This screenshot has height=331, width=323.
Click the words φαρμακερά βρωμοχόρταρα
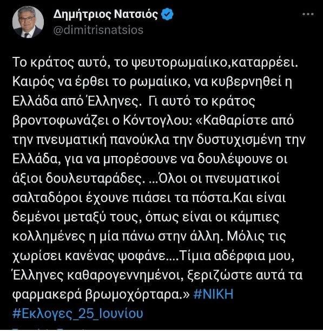coord(99,295)
